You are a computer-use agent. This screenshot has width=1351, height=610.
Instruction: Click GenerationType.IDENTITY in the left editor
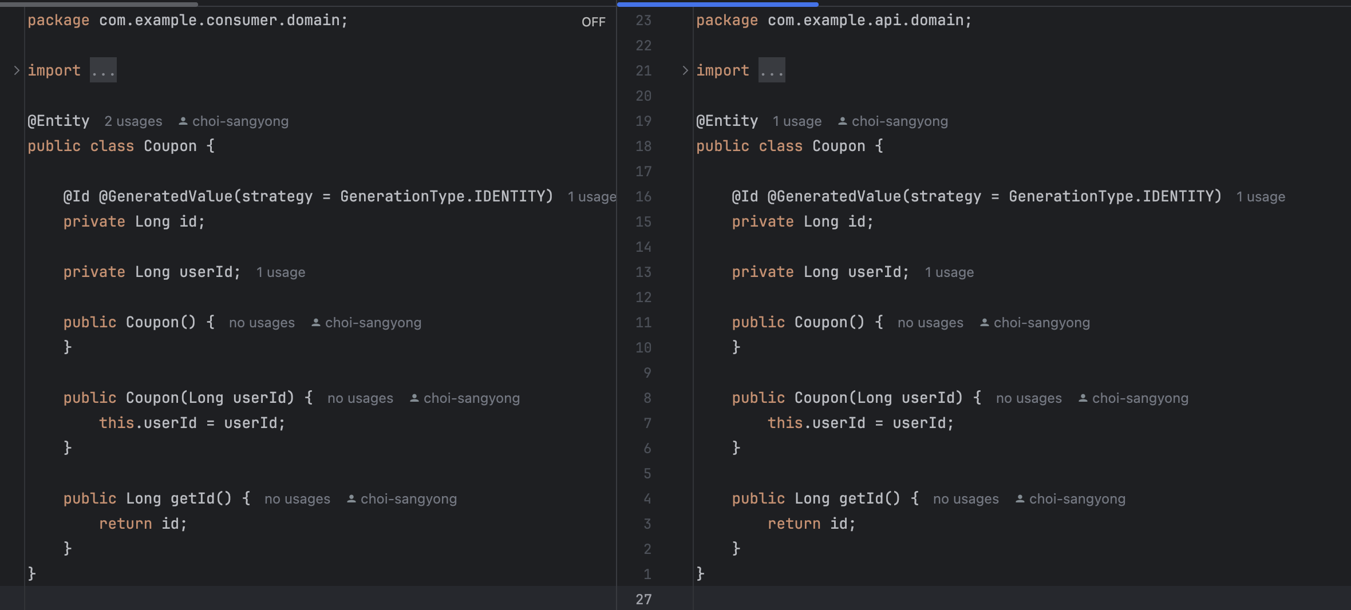[443, 197]
